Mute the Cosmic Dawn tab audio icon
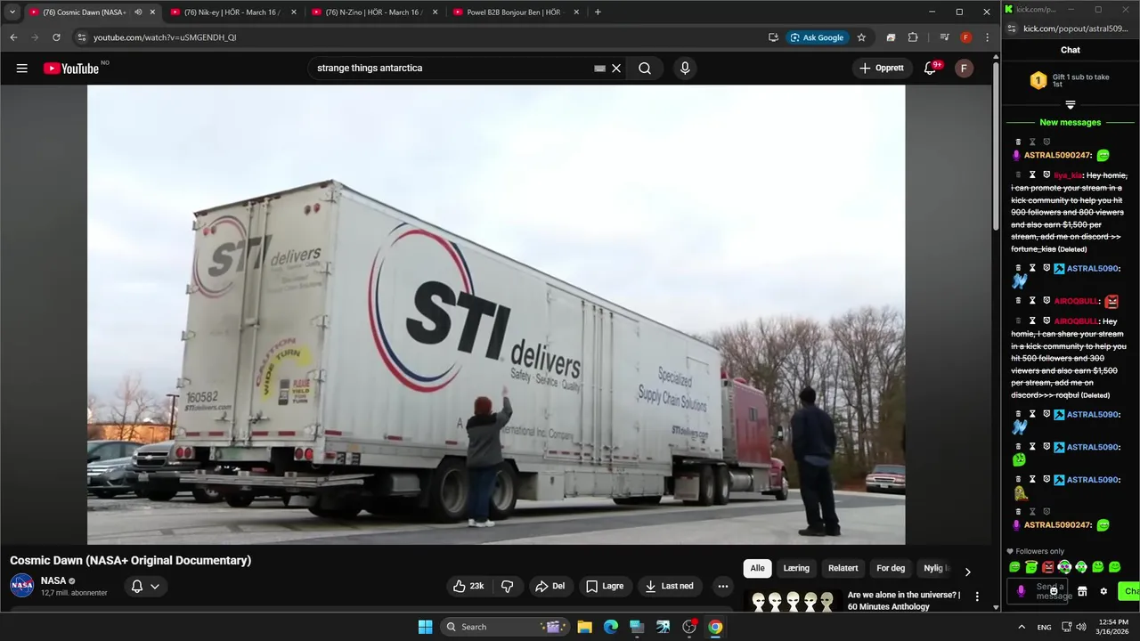Image resolution: width=1140 pixels, height=641 pixels. 138,12
